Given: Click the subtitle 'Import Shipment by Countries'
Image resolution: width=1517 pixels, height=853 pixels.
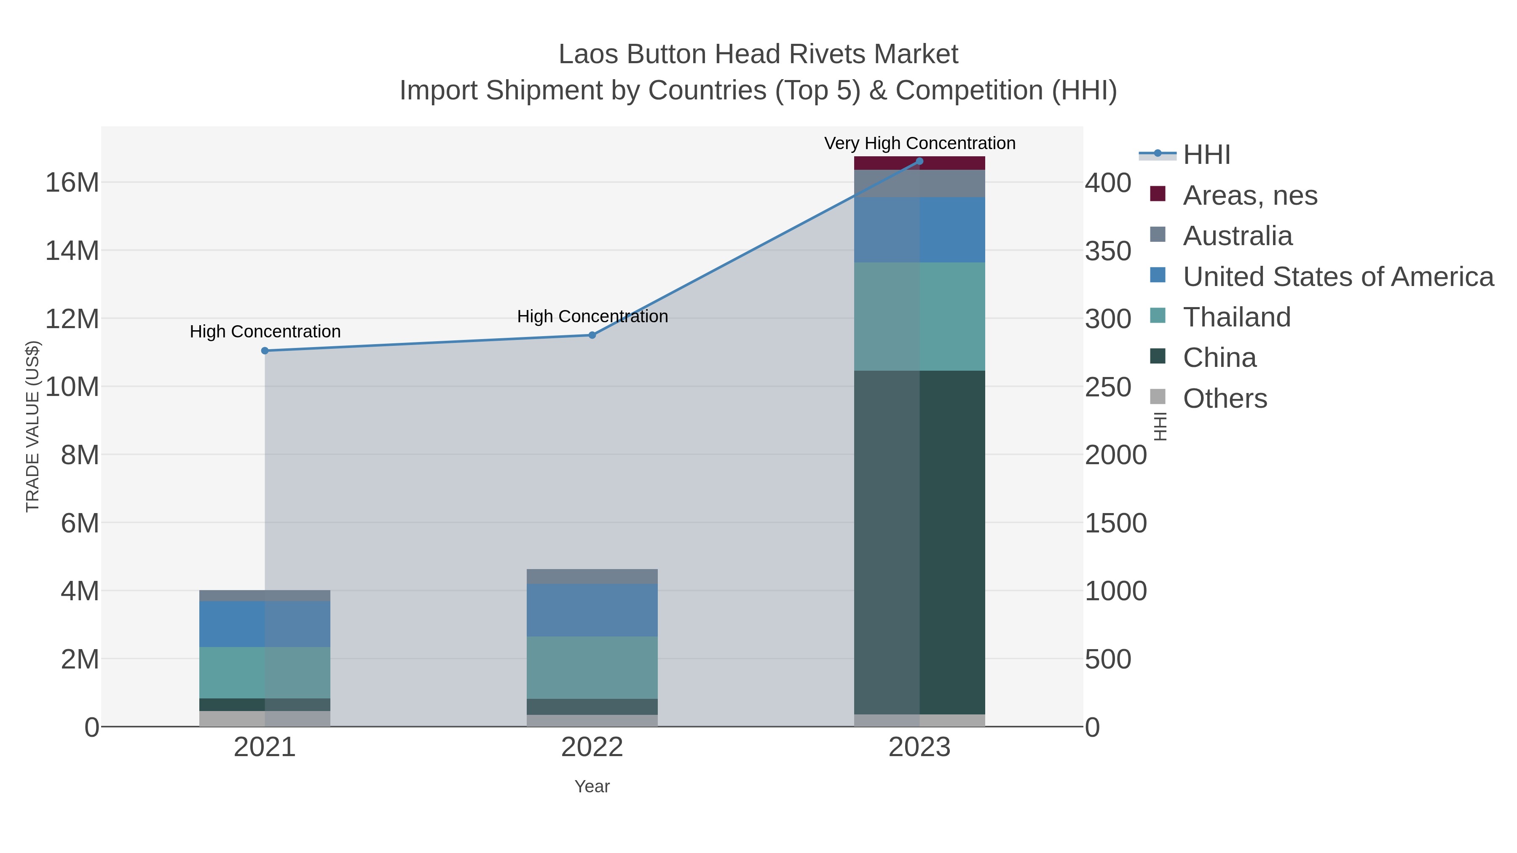Looking at the screenshot, I should click(582, 91).
